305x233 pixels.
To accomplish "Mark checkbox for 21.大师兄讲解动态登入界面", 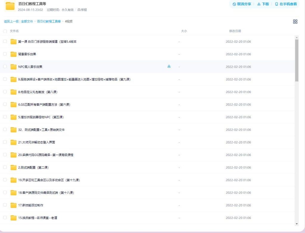I will (5, 142).
